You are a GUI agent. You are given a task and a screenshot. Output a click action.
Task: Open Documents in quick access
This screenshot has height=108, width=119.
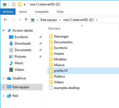(23, 50)
